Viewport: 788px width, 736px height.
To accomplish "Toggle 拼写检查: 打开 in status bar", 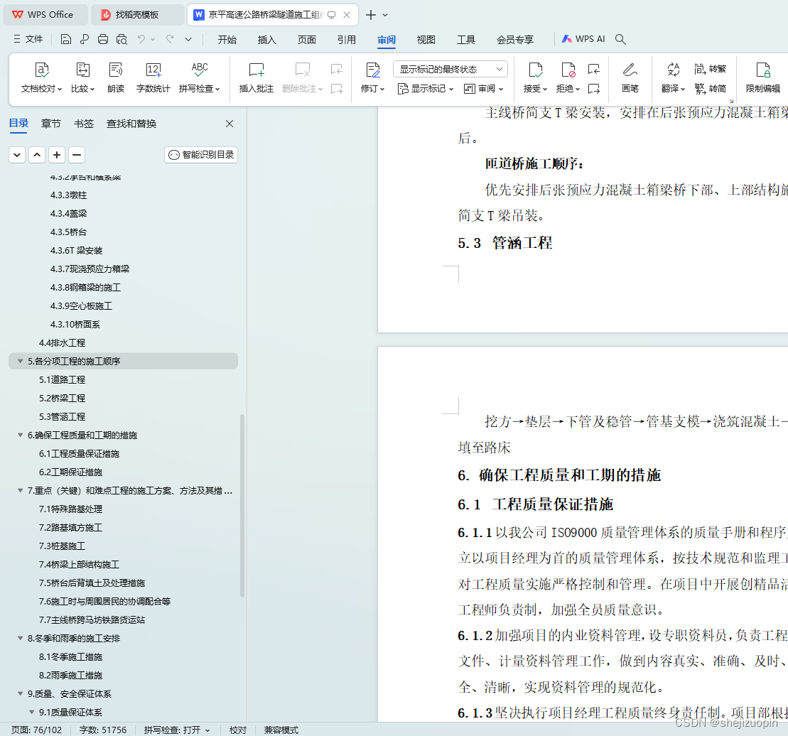I will [x=177, y=730].
